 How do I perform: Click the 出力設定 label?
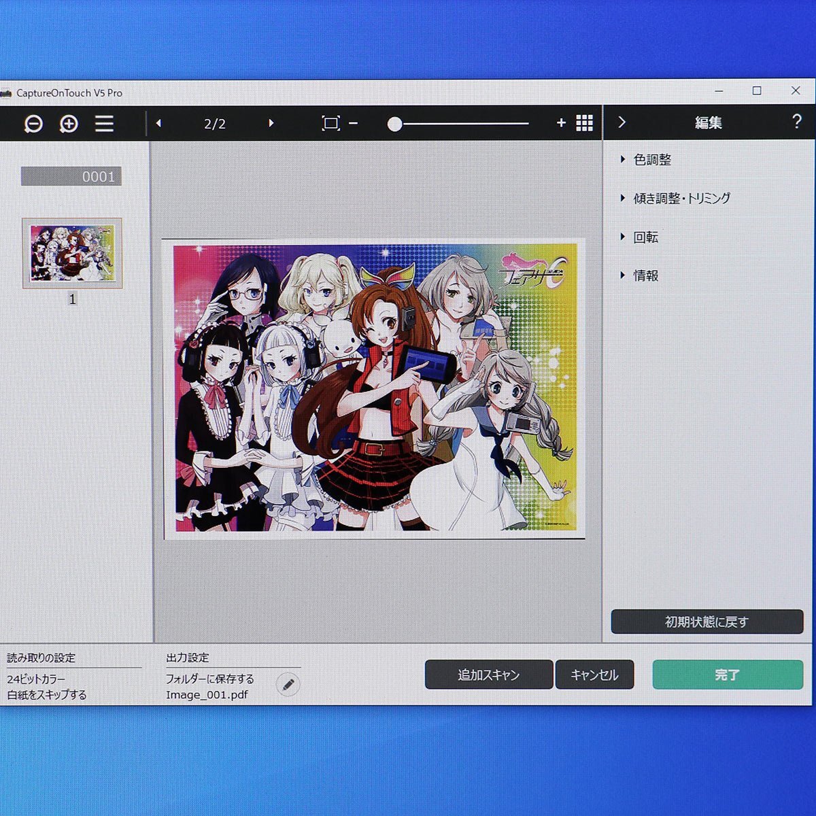pos(188,658)
